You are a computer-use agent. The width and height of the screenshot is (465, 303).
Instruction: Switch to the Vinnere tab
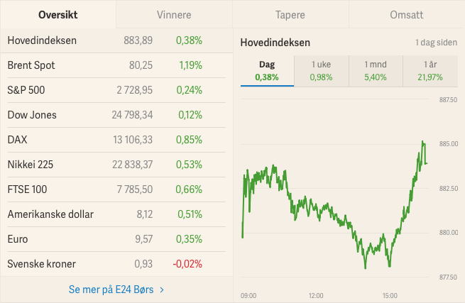pyautogui.click(x=174, y=14)
